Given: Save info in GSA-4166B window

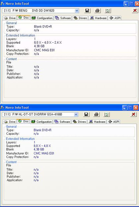Looking at the screenshot, I should pos(86,114).
